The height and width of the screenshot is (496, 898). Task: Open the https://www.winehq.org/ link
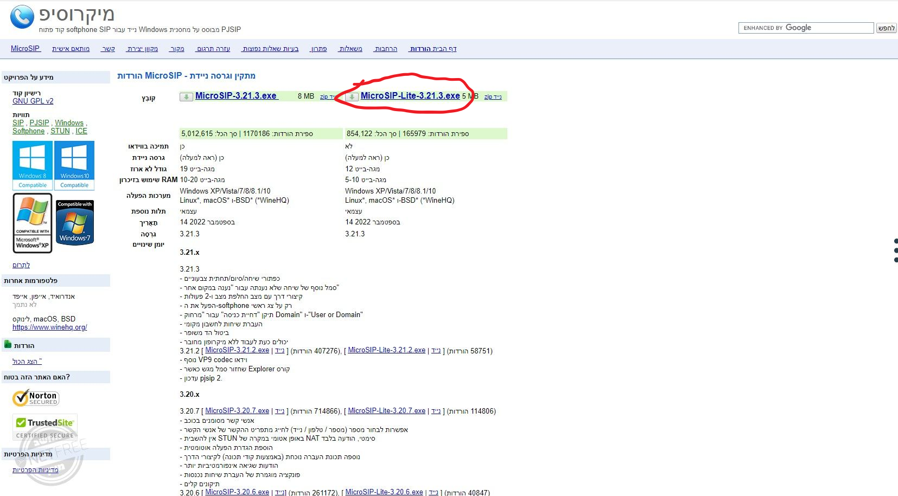[50, 327]
